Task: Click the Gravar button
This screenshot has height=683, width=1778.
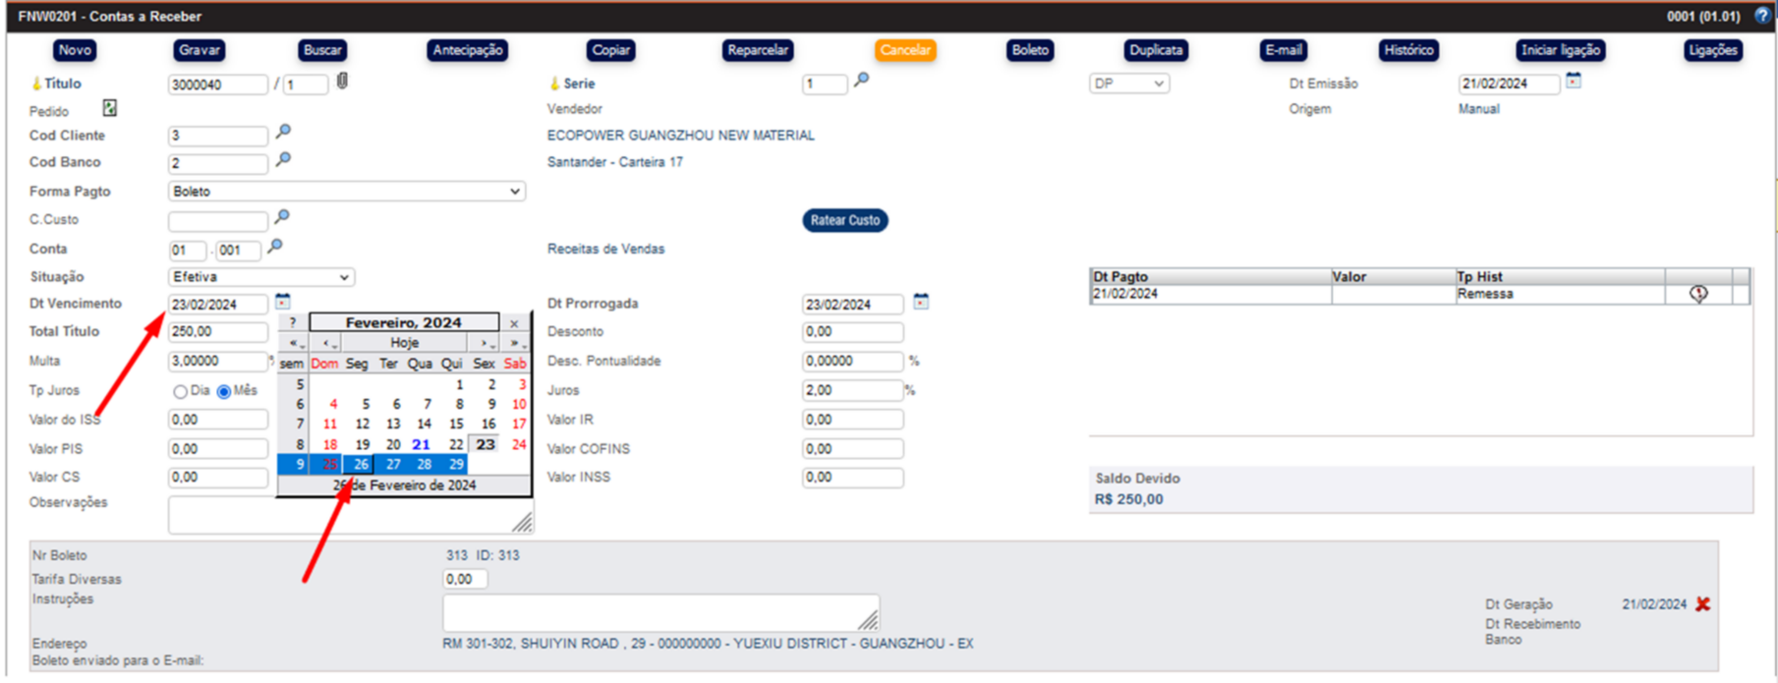Action: (200, 50)
